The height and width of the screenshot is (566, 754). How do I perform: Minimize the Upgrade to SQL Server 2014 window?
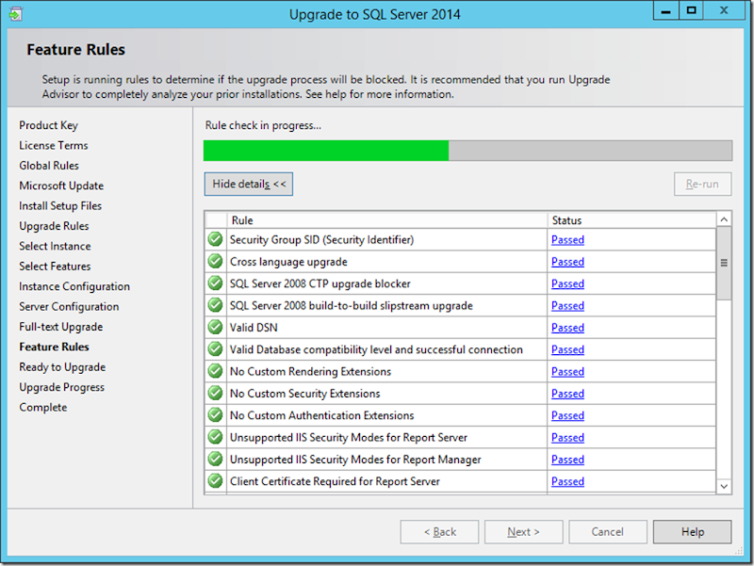pos(666,10)
